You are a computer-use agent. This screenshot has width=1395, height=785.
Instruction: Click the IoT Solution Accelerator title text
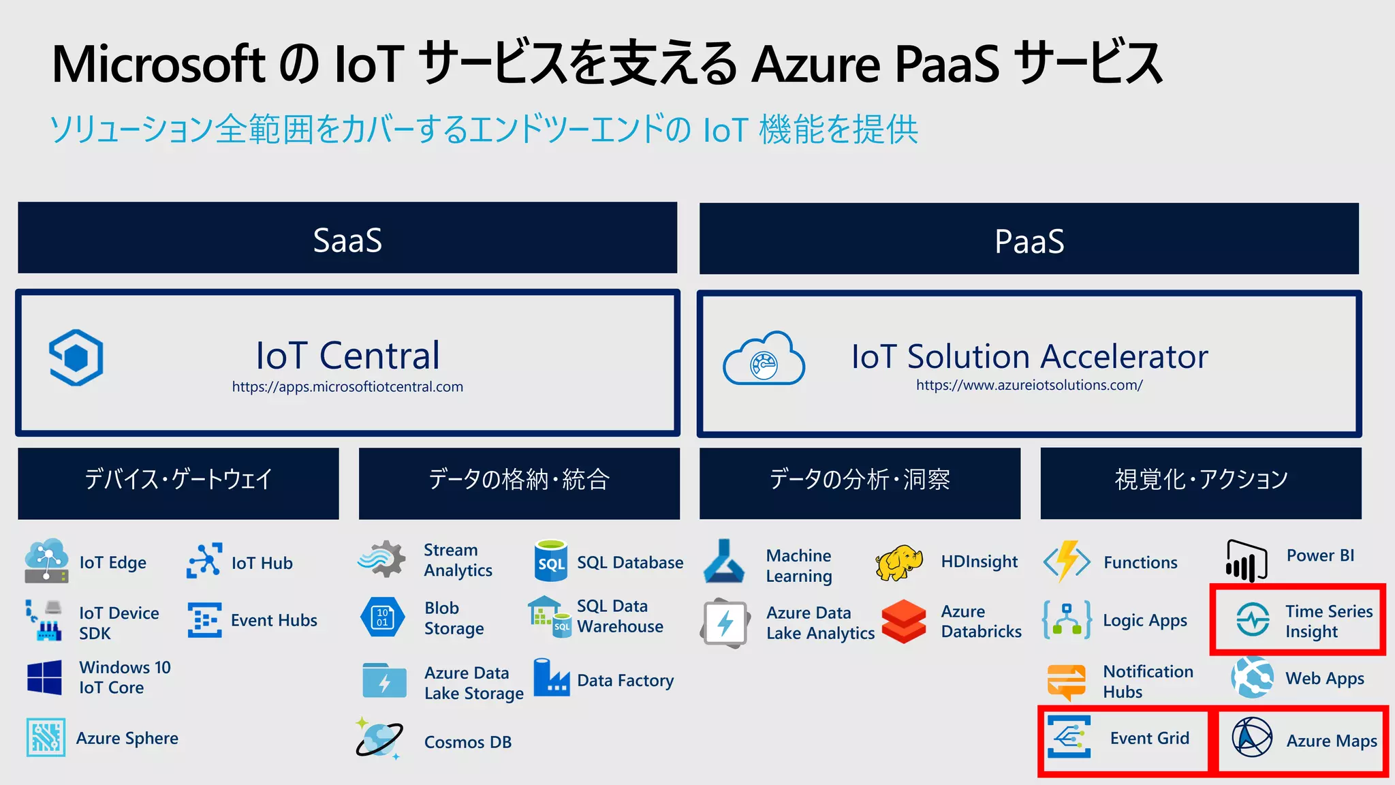point(1029,356)
